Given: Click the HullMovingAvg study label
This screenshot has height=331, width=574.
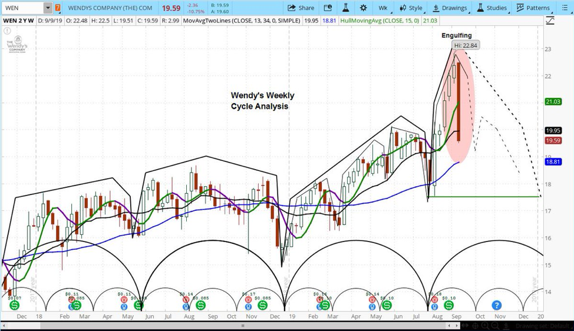Looking at the screenshot, I should 380,21.
